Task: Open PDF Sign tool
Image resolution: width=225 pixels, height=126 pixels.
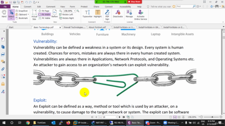Action: tap(107, 15)
